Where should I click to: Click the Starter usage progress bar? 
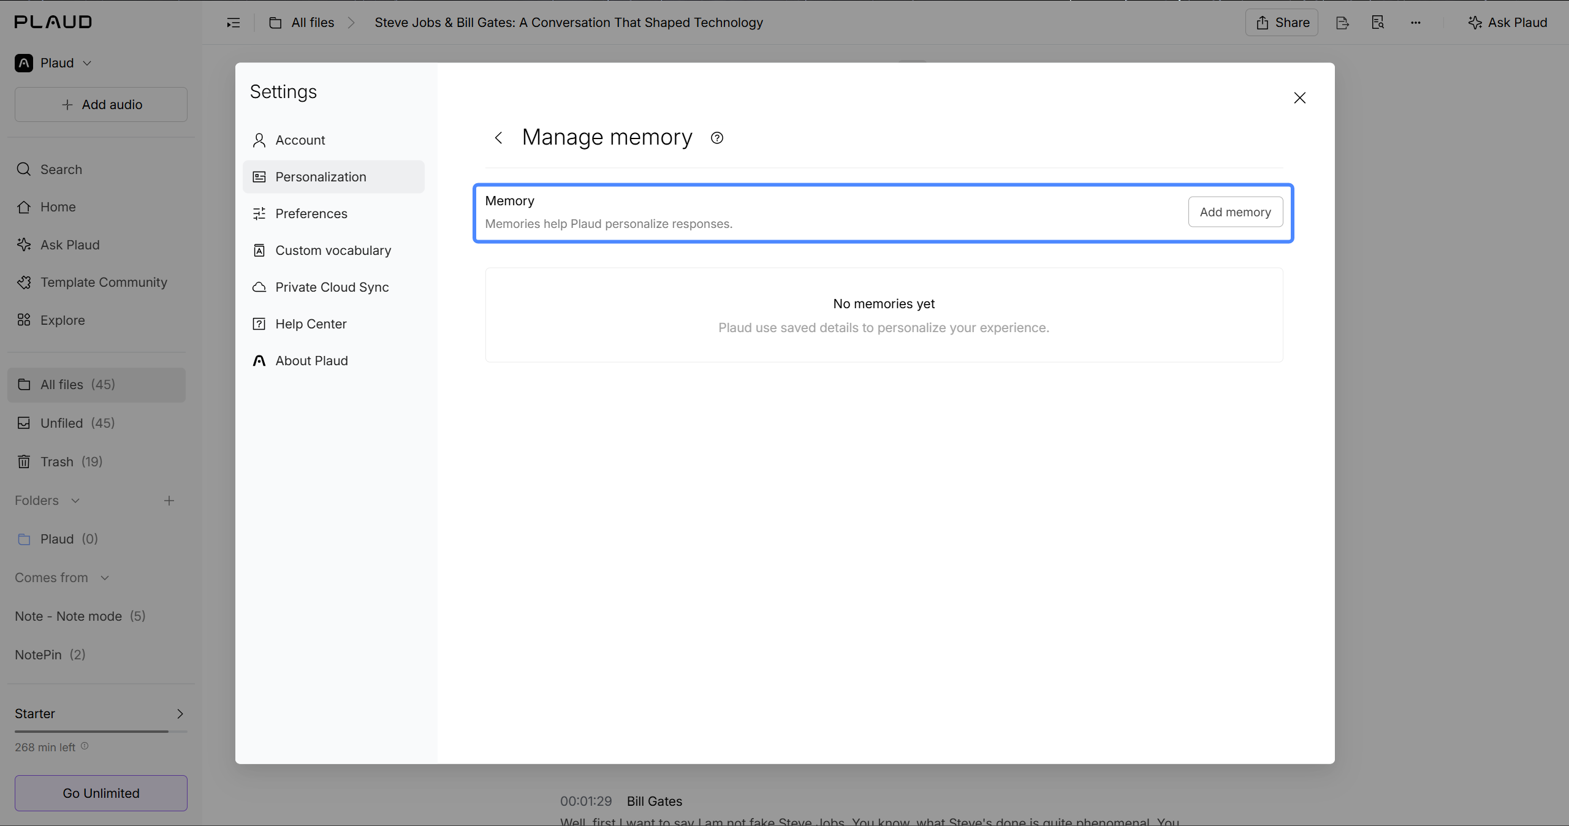(x=101, y=732)
